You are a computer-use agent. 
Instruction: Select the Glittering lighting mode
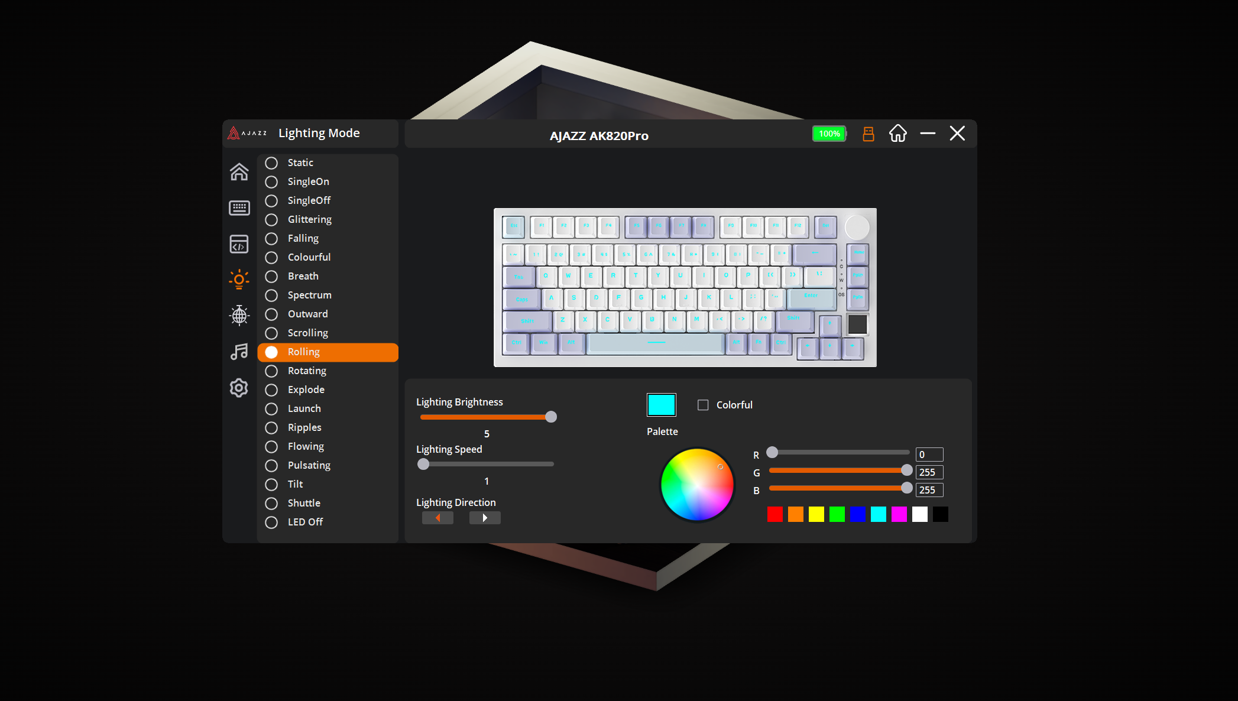click(x=328, y=219)
